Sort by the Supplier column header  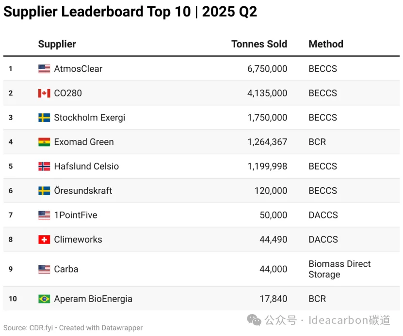coord(57,44)
